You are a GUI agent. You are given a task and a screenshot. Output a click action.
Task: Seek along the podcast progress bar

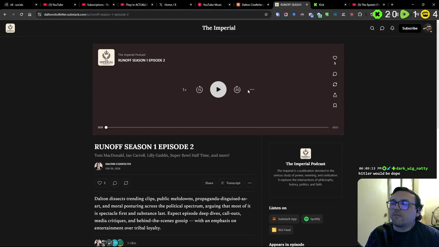coord(217,127)
